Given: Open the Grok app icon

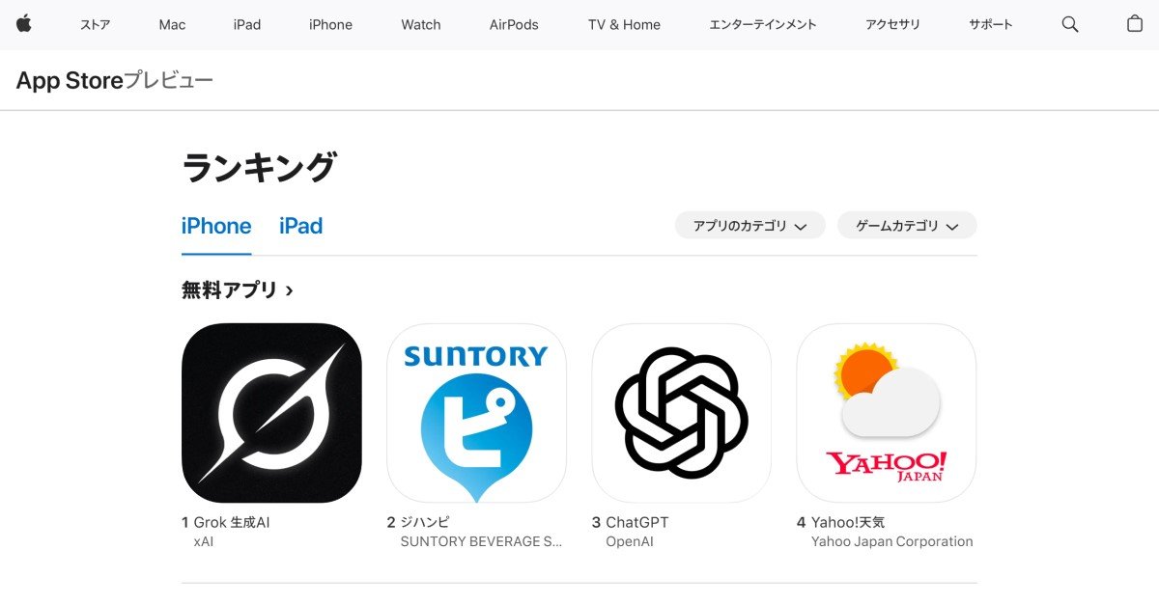Looking at the screenshot, I should pos(271,413).
